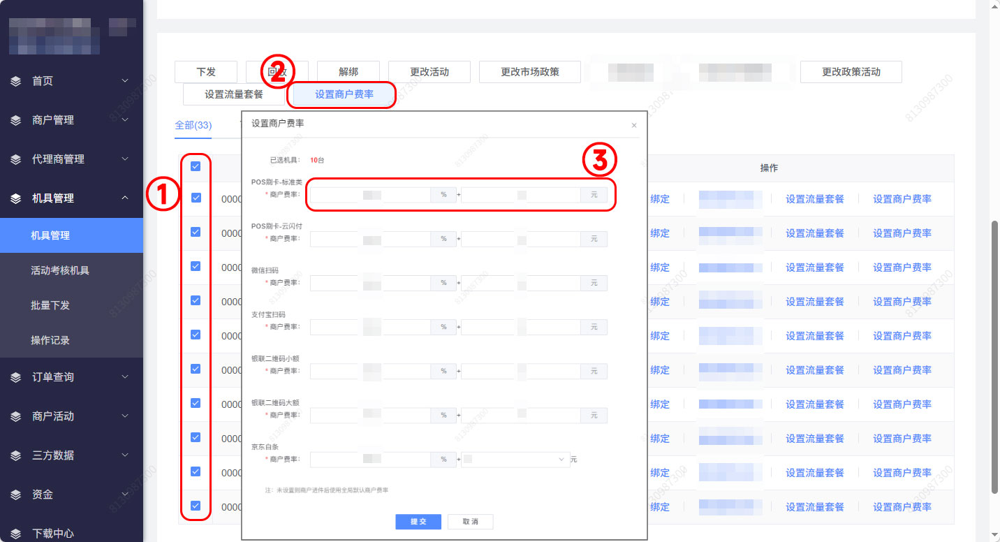Collapse the 机具管理 sidebar section
The image size is (1000, 542).
(x=124, y=198)
